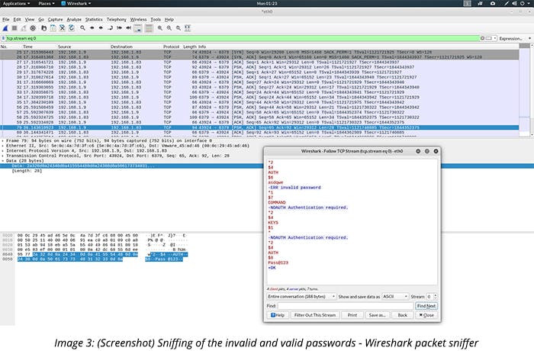Open the Capture menu

[55, 19]
